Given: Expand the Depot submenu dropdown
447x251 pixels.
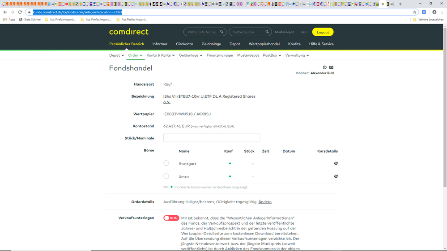Looking at the screenshot, I should (117, 55).
